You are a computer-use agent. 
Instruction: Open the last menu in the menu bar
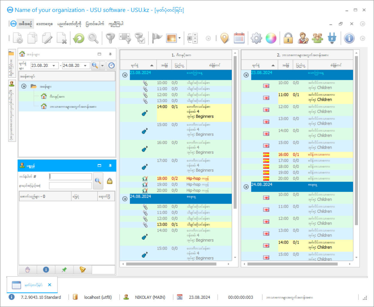click(116, 24)
